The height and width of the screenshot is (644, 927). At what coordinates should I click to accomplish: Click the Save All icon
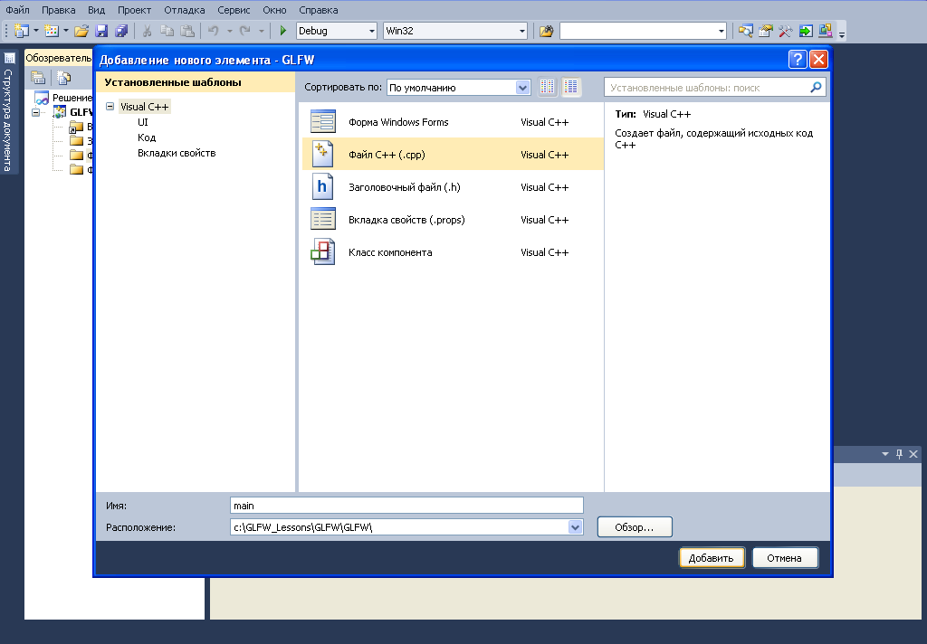121,31
